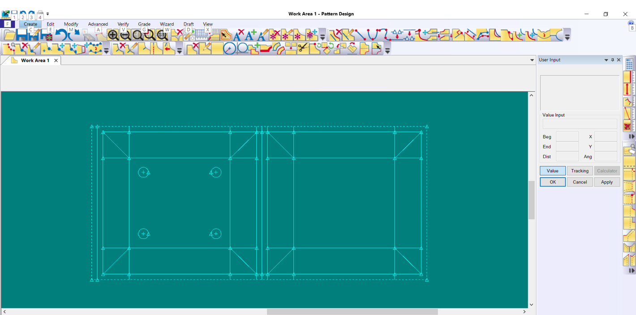Click the horizontal scrollbar thumb
Screen dimensions: 636x315
pyautogui.click(x=352, y=311)
